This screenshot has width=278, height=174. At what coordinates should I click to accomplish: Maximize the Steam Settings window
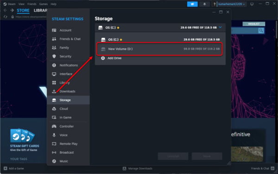[x=221, y=12]
